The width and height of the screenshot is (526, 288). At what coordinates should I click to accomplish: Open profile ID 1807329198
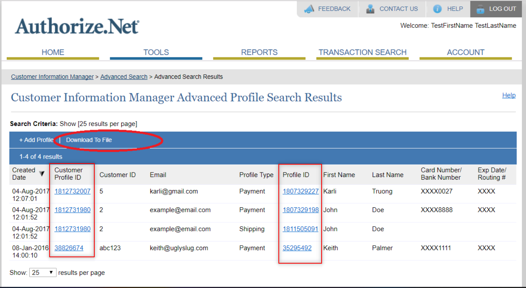click(301, 210)
